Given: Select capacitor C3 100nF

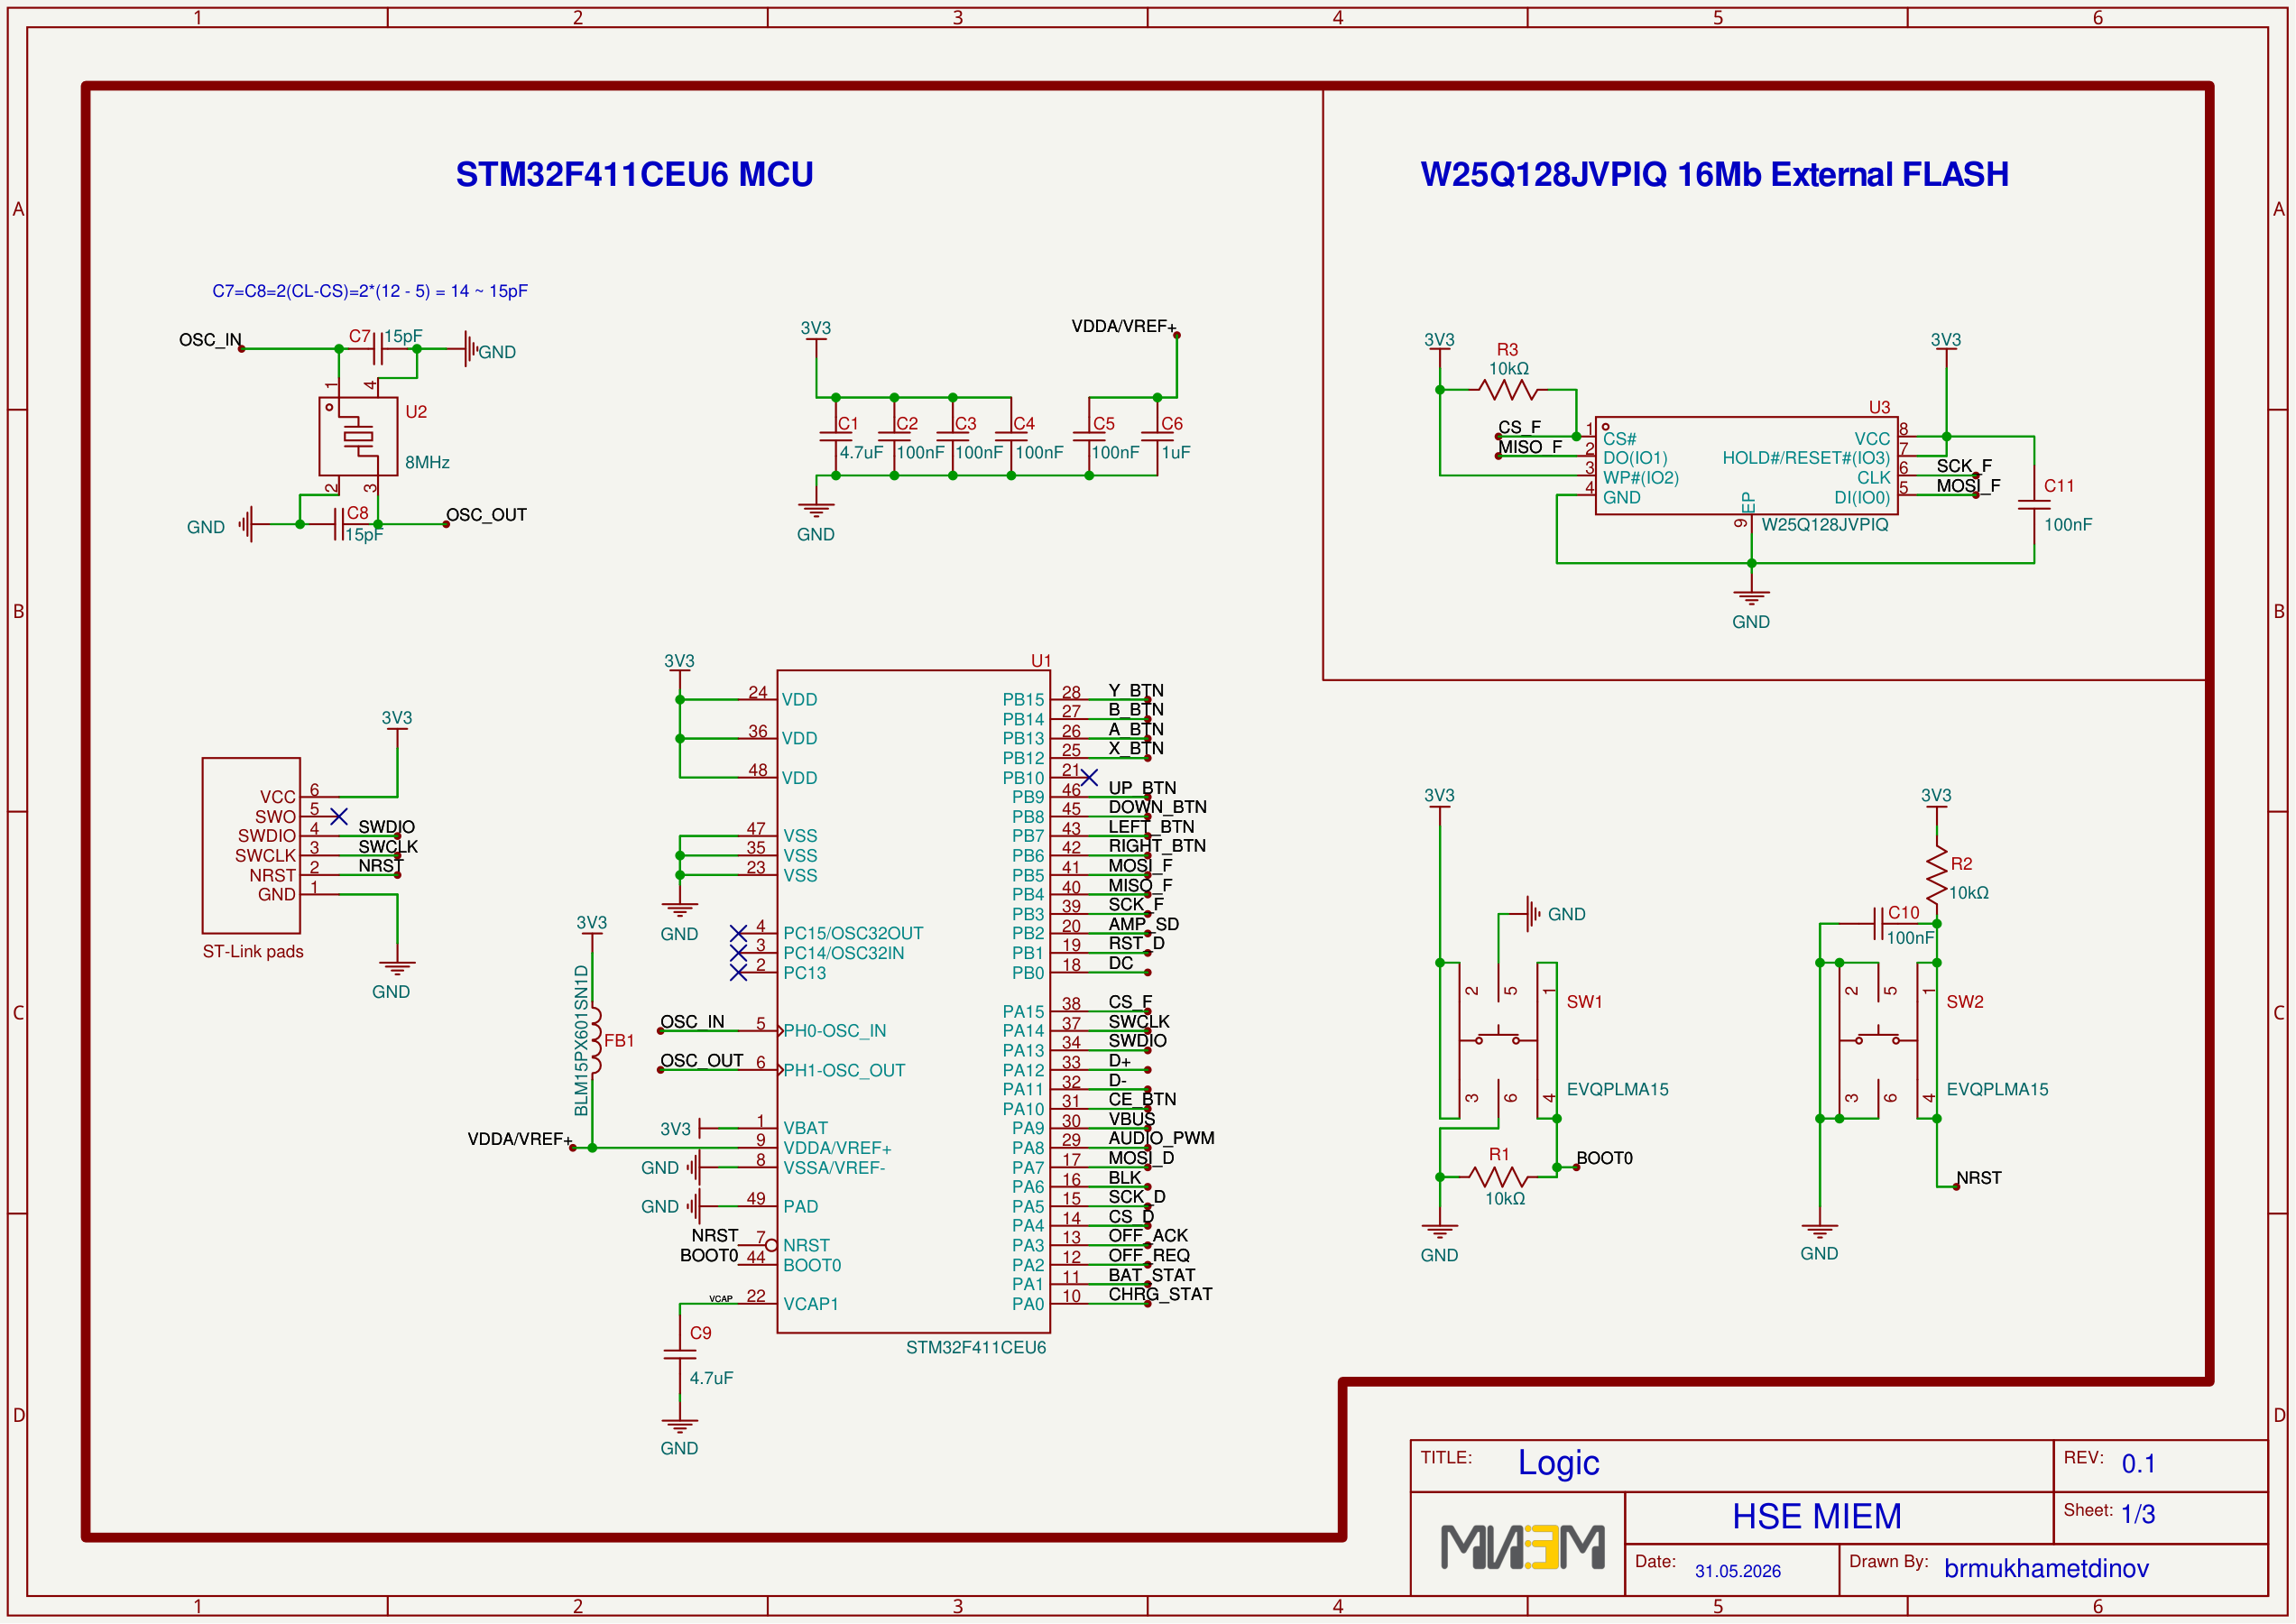Looking at the screenshot, I should [x=953, y=436].
